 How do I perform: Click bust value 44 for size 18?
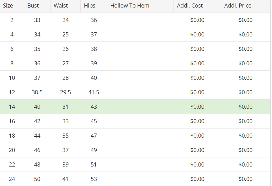click(37, 136)
